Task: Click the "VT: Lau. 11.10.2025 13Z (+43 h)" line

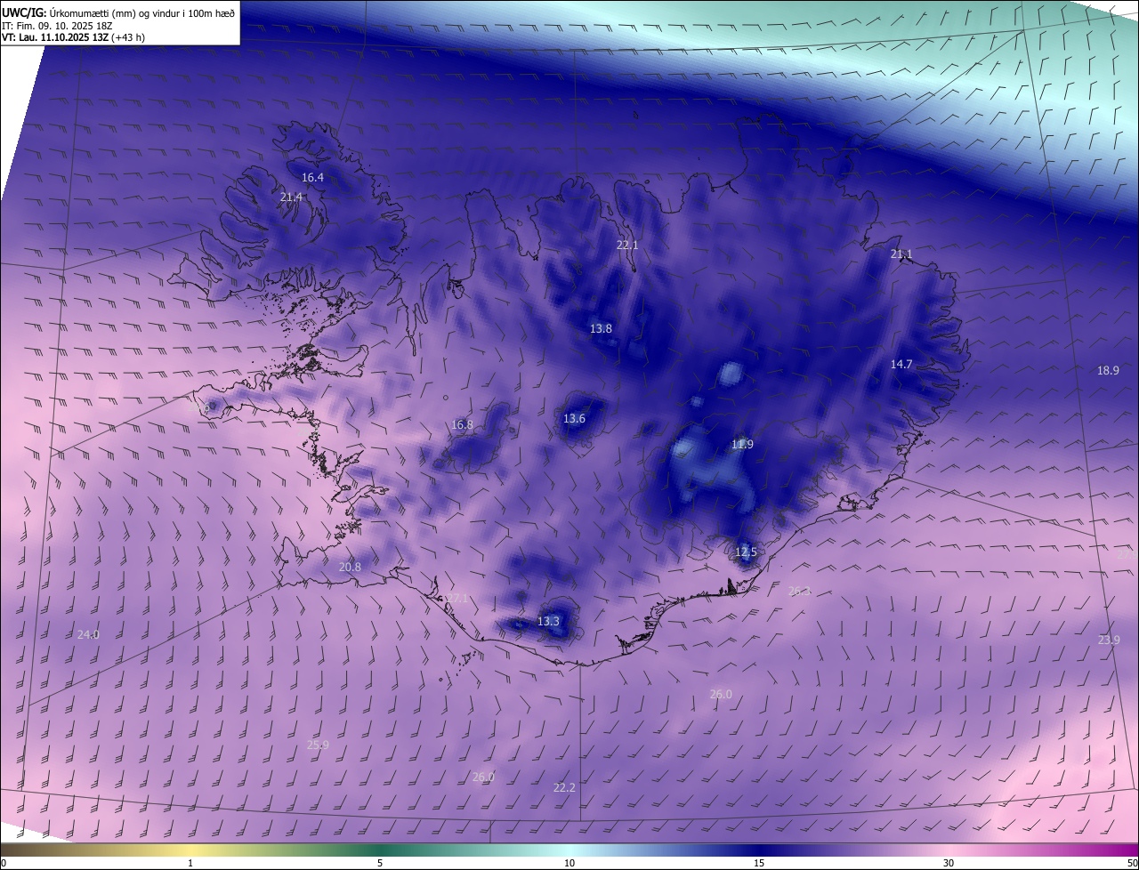Action: click(74, 37)
